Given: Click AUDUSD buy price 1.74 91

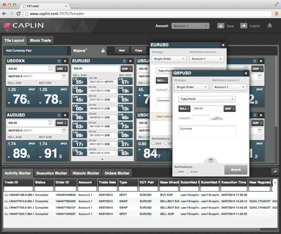Looking at the screenshot, I should 53,151.
